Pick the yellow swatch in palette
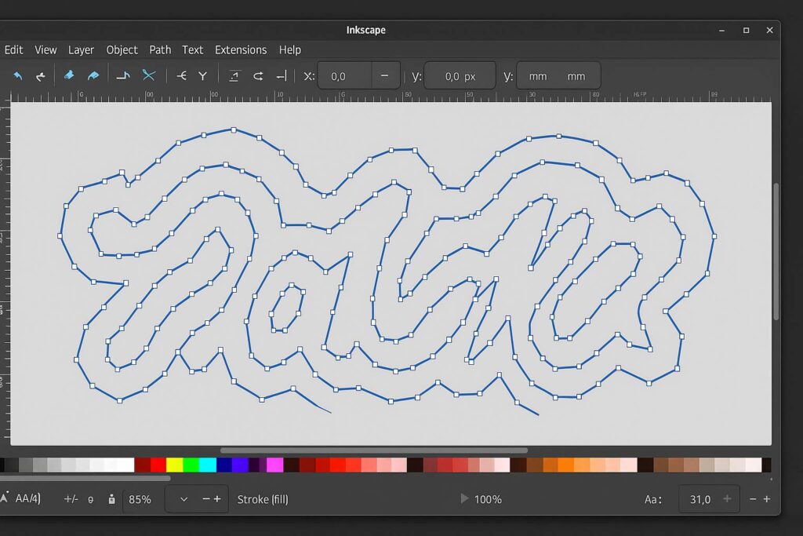 174,465
